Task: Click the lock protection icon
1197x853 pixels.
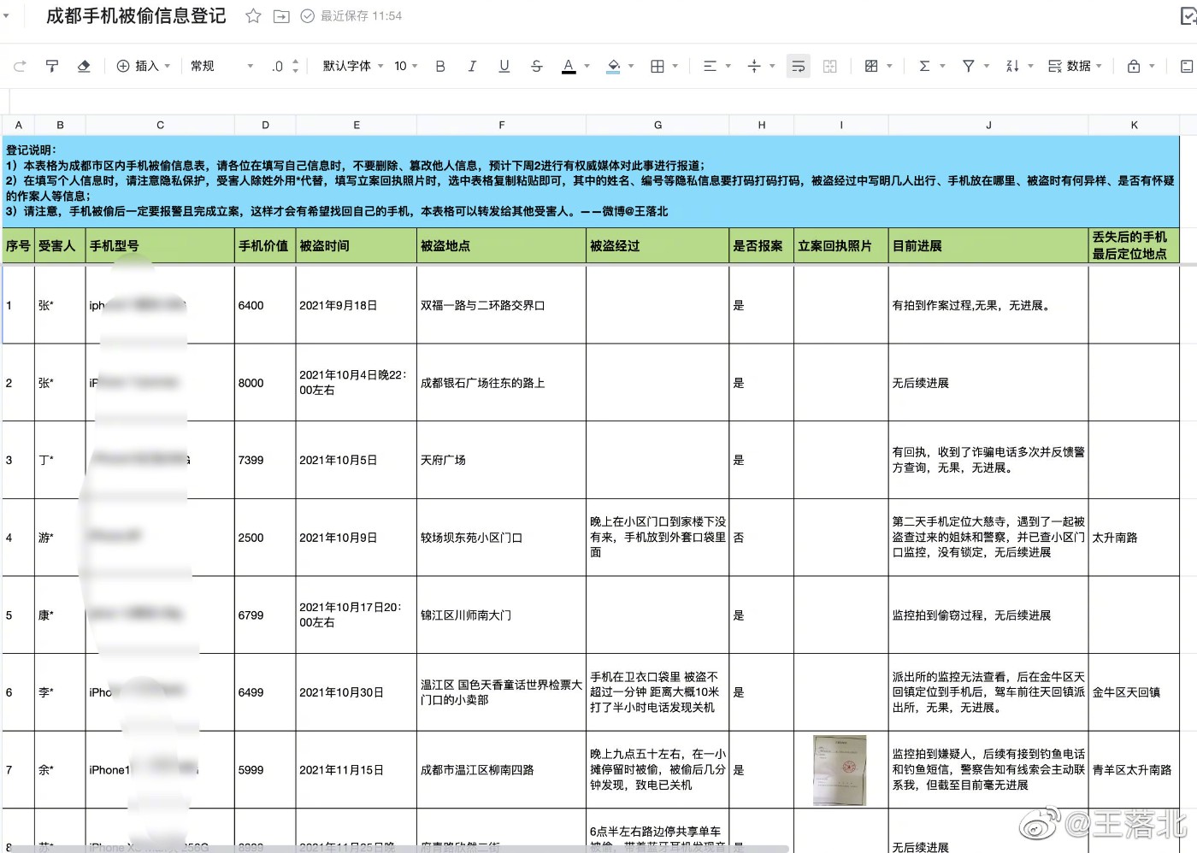Action: pyautogui.click(x=1134, y=66)
